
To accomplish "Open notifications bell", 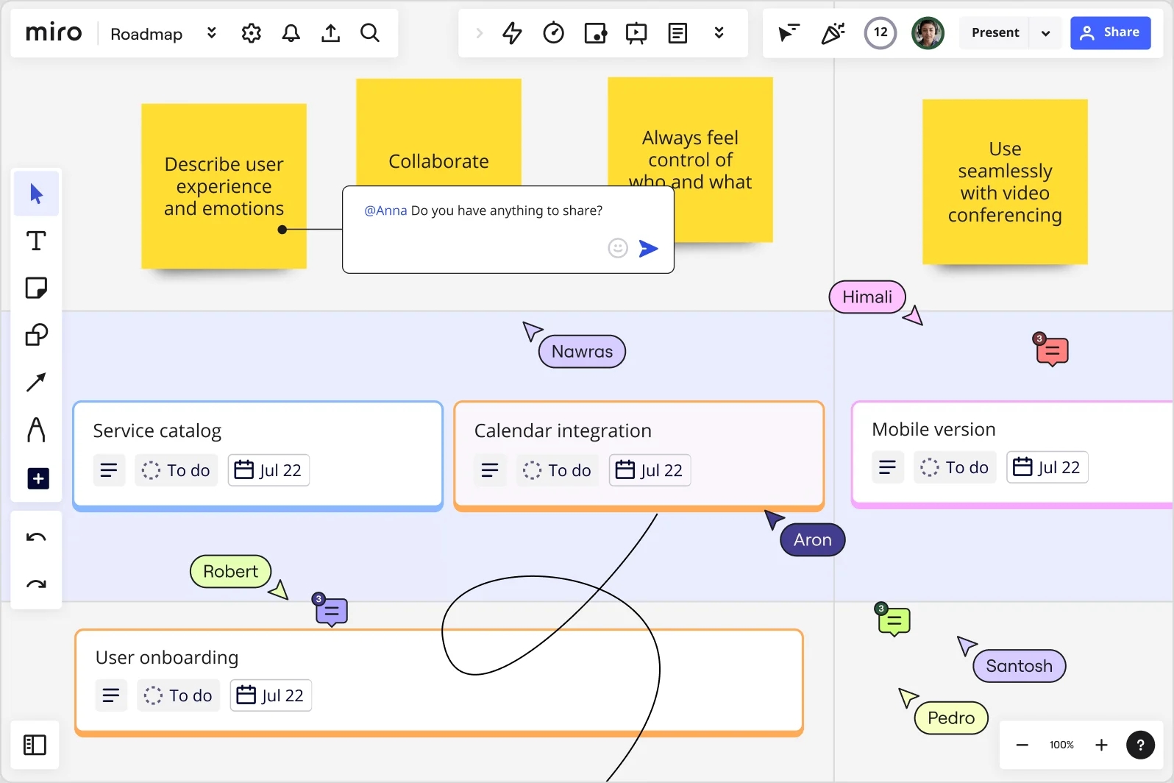I will [x=291, y=33].
